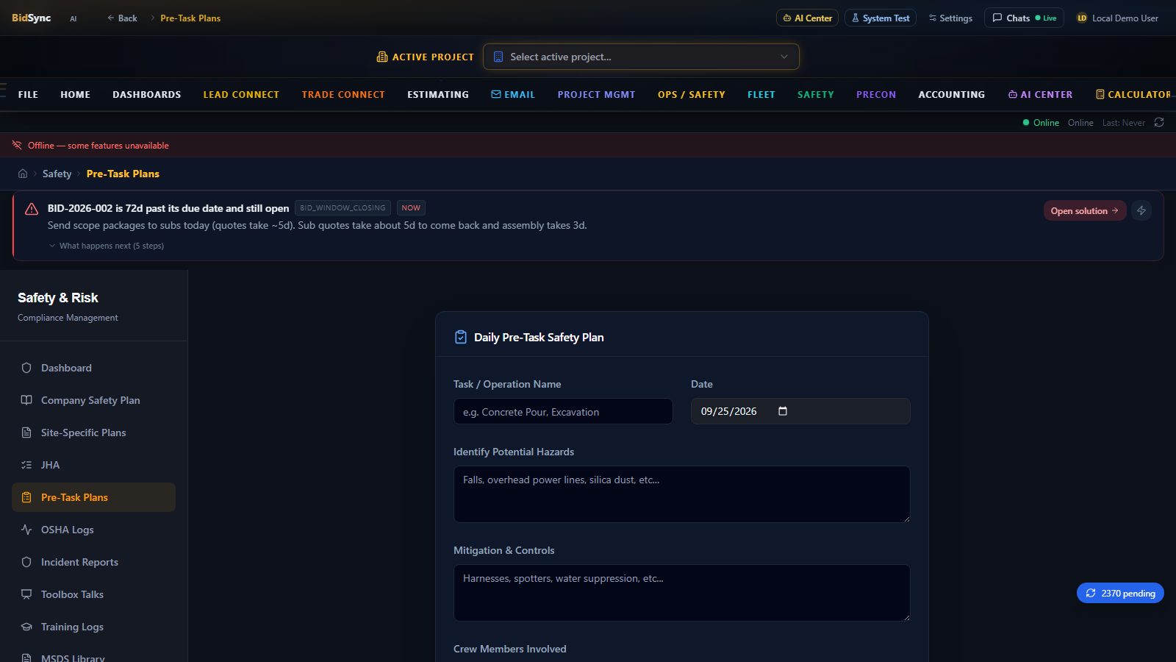Click the Identify Potential Hazards text area
Viewport: 1176px width, 662px height.
click(682, 494)
